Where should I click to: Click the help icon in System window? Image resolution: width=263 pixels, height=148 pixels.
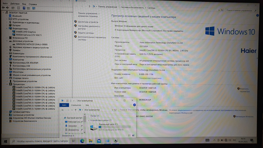(257, 15)
